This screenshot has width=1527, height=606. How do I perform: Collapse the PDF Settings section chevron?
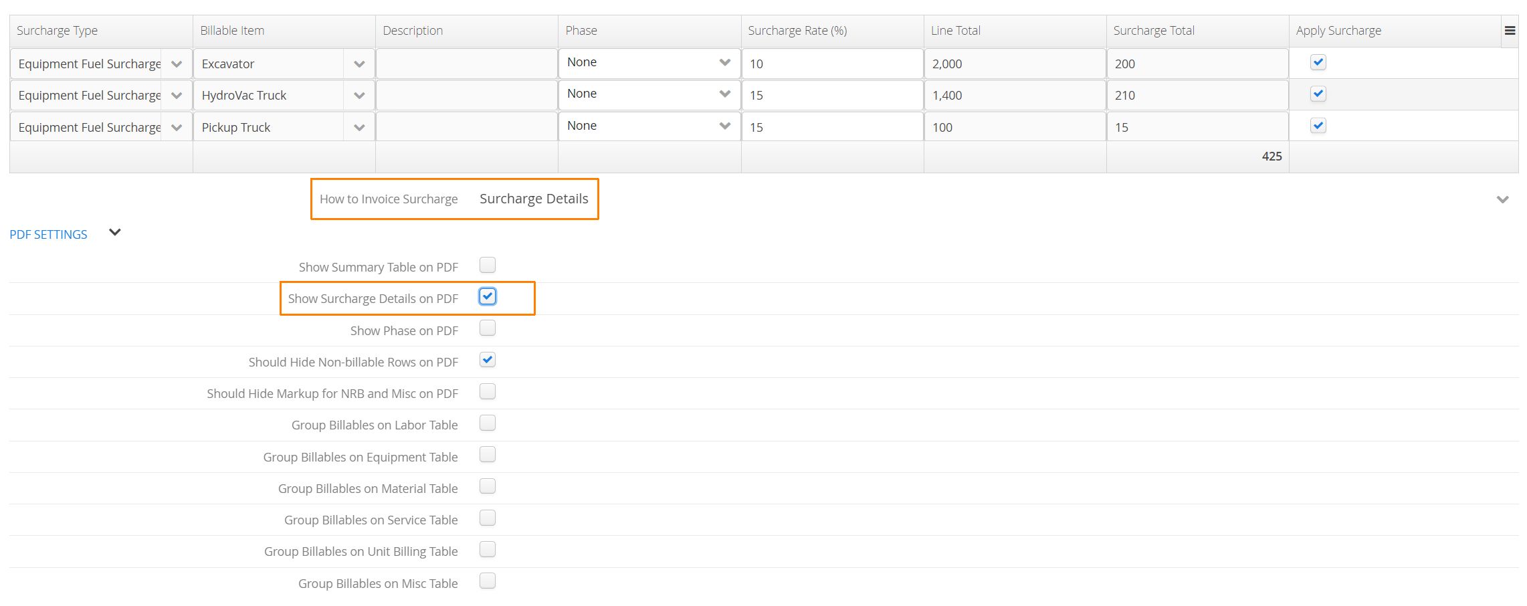point(115,233)
